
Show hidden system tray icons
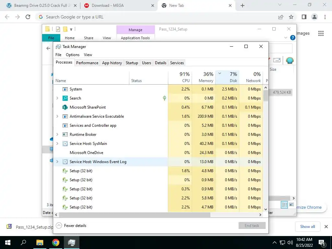coord(274,243)
